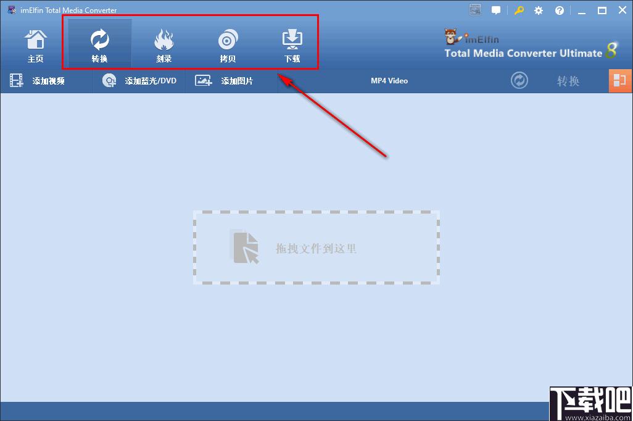Maximize the imElfin window

pos(602,10)
